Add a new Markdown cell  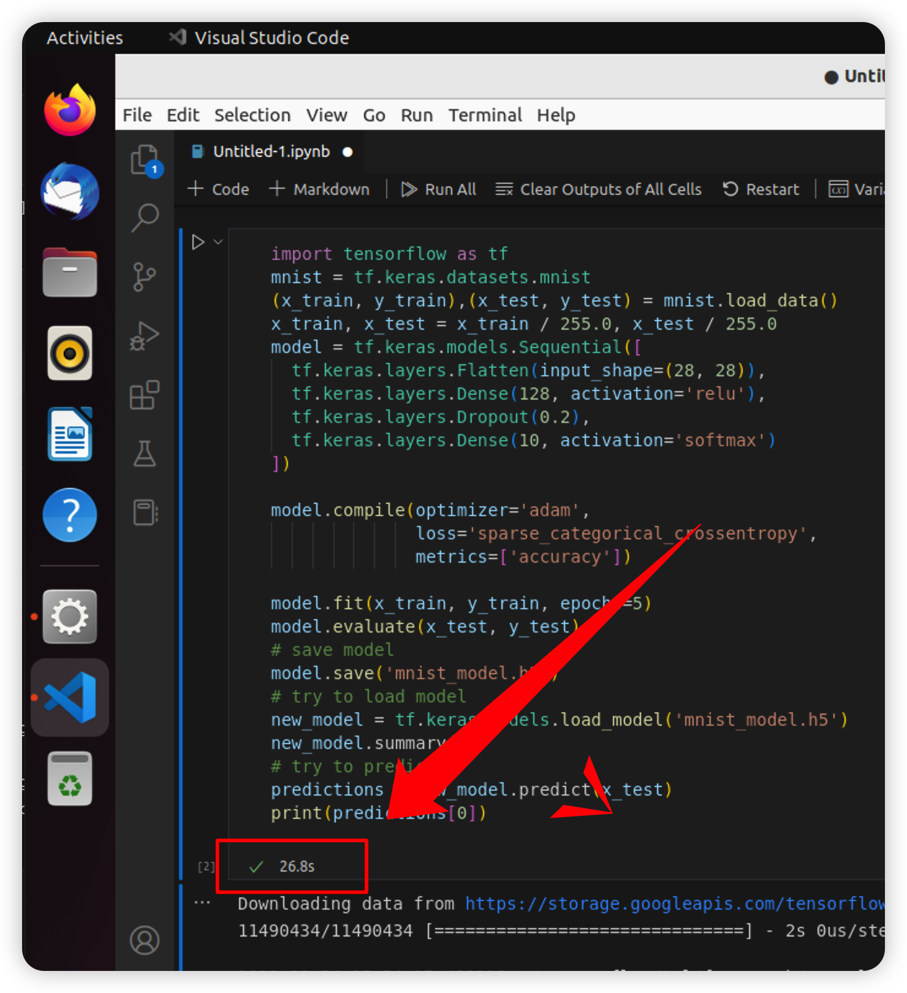pyautogui.click(x=319, y=189)
